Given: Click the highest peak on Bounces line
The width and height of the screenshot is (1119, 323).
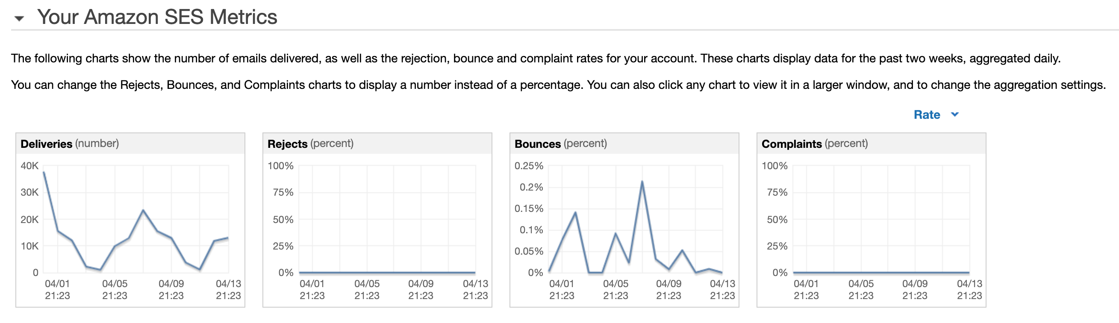Looking at the screenshot, I should [642, 182].
